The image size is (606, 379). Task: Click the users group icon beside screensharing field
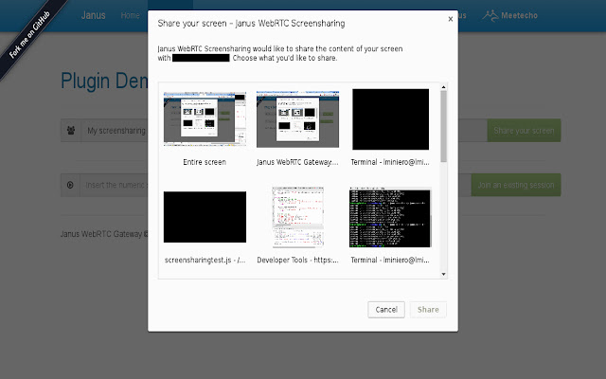tap(71, 131)
